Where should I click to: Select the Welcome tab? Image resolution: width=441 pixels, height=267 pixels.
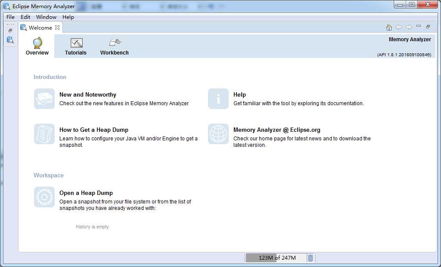[x=40, y=27]
